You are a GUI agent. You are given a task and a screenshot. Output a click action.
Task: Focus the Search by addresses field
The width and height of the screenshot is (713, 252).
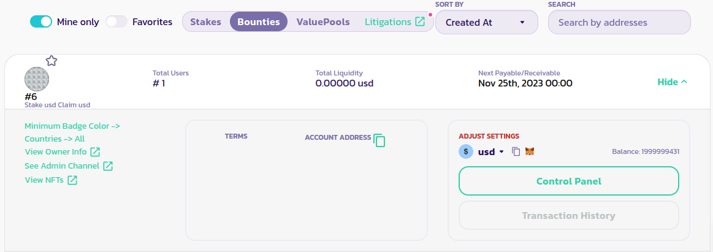[x=619, y=22]
